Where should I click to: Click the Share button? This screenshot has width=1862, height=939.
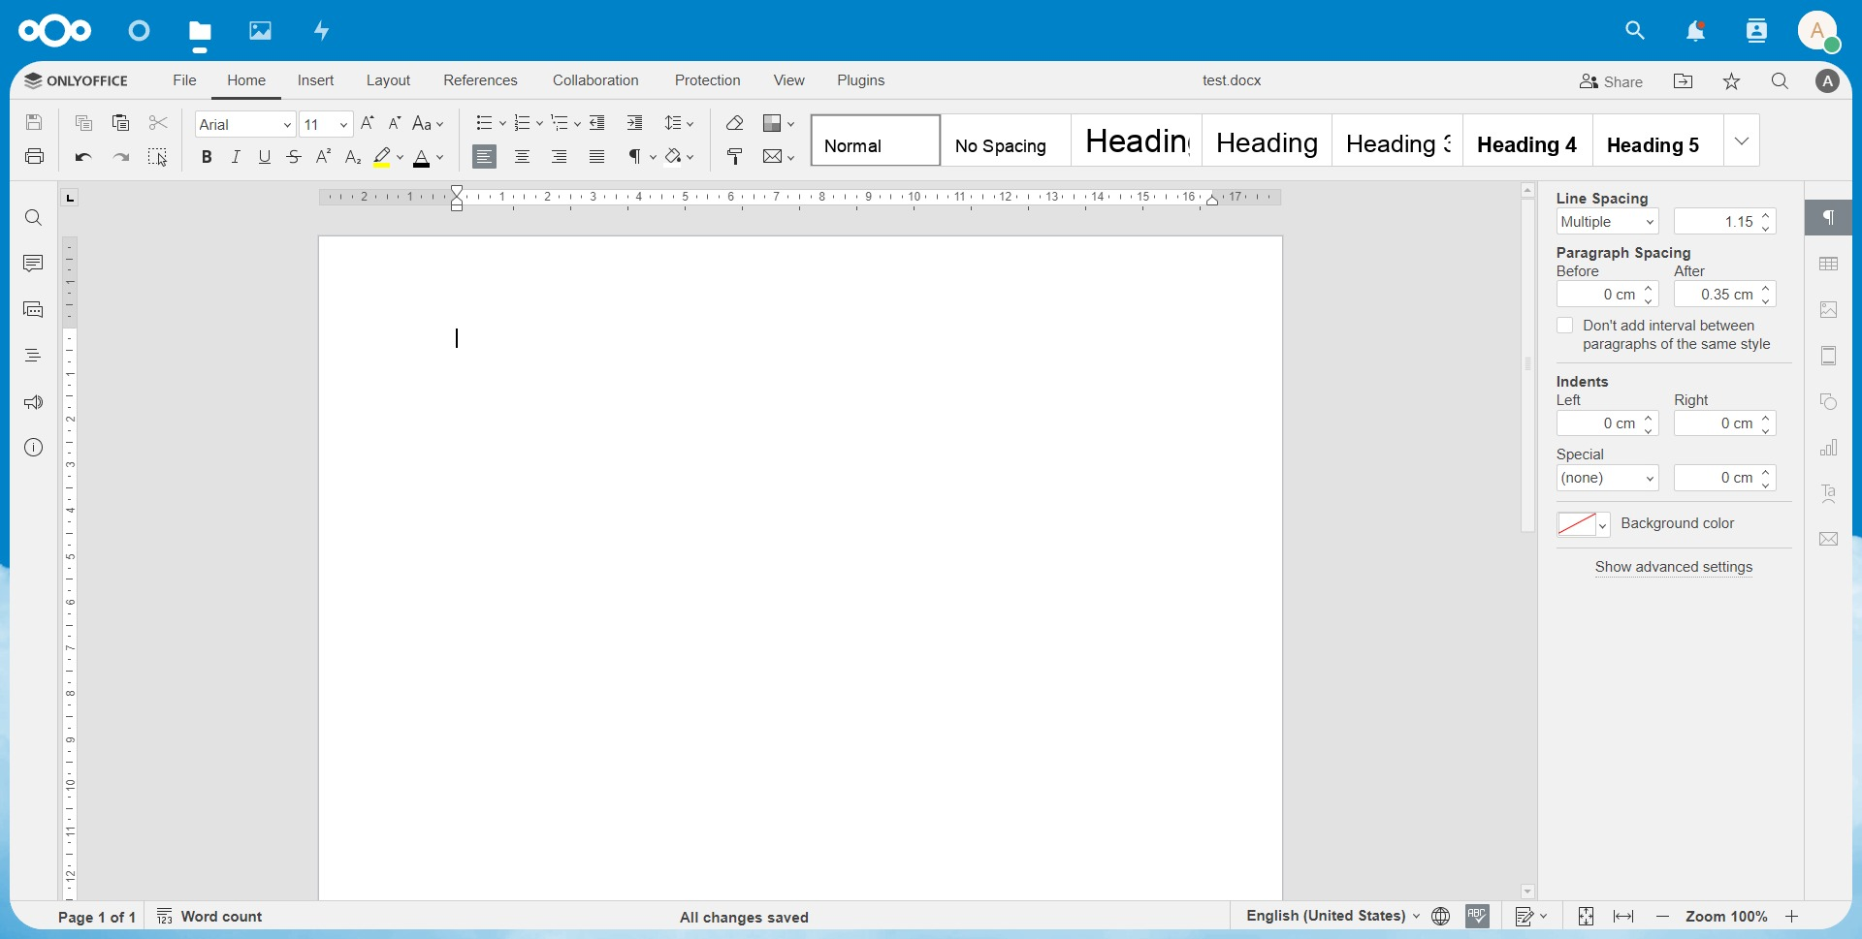pos(1611,81)
